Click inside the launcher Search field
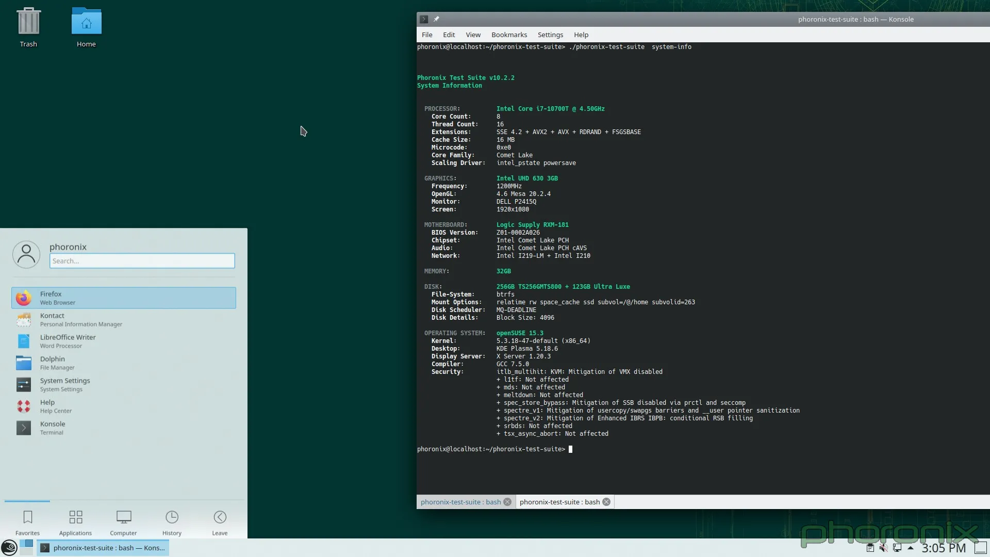 142,261
